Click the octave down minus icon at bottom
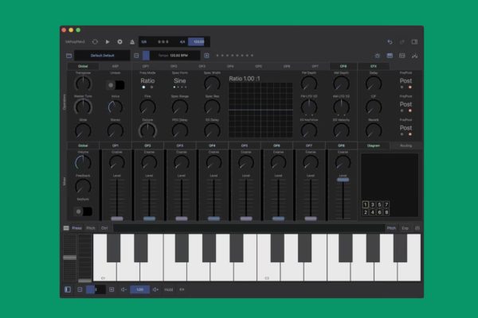This screenshot has height=318, width=478. click(x=80, y=289)
